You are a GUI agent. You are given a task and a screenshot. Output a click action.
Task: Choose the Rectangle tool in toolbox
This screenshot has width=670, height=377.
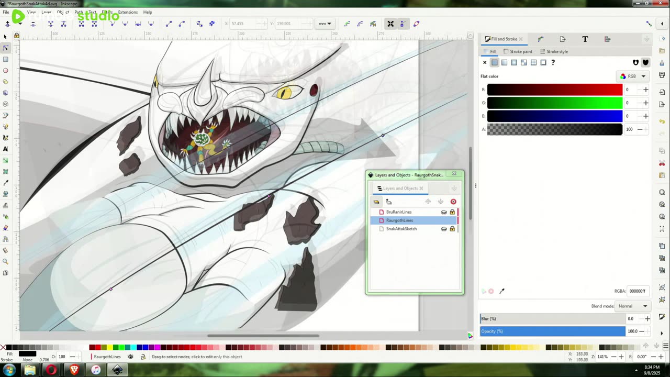click(5, 59)
